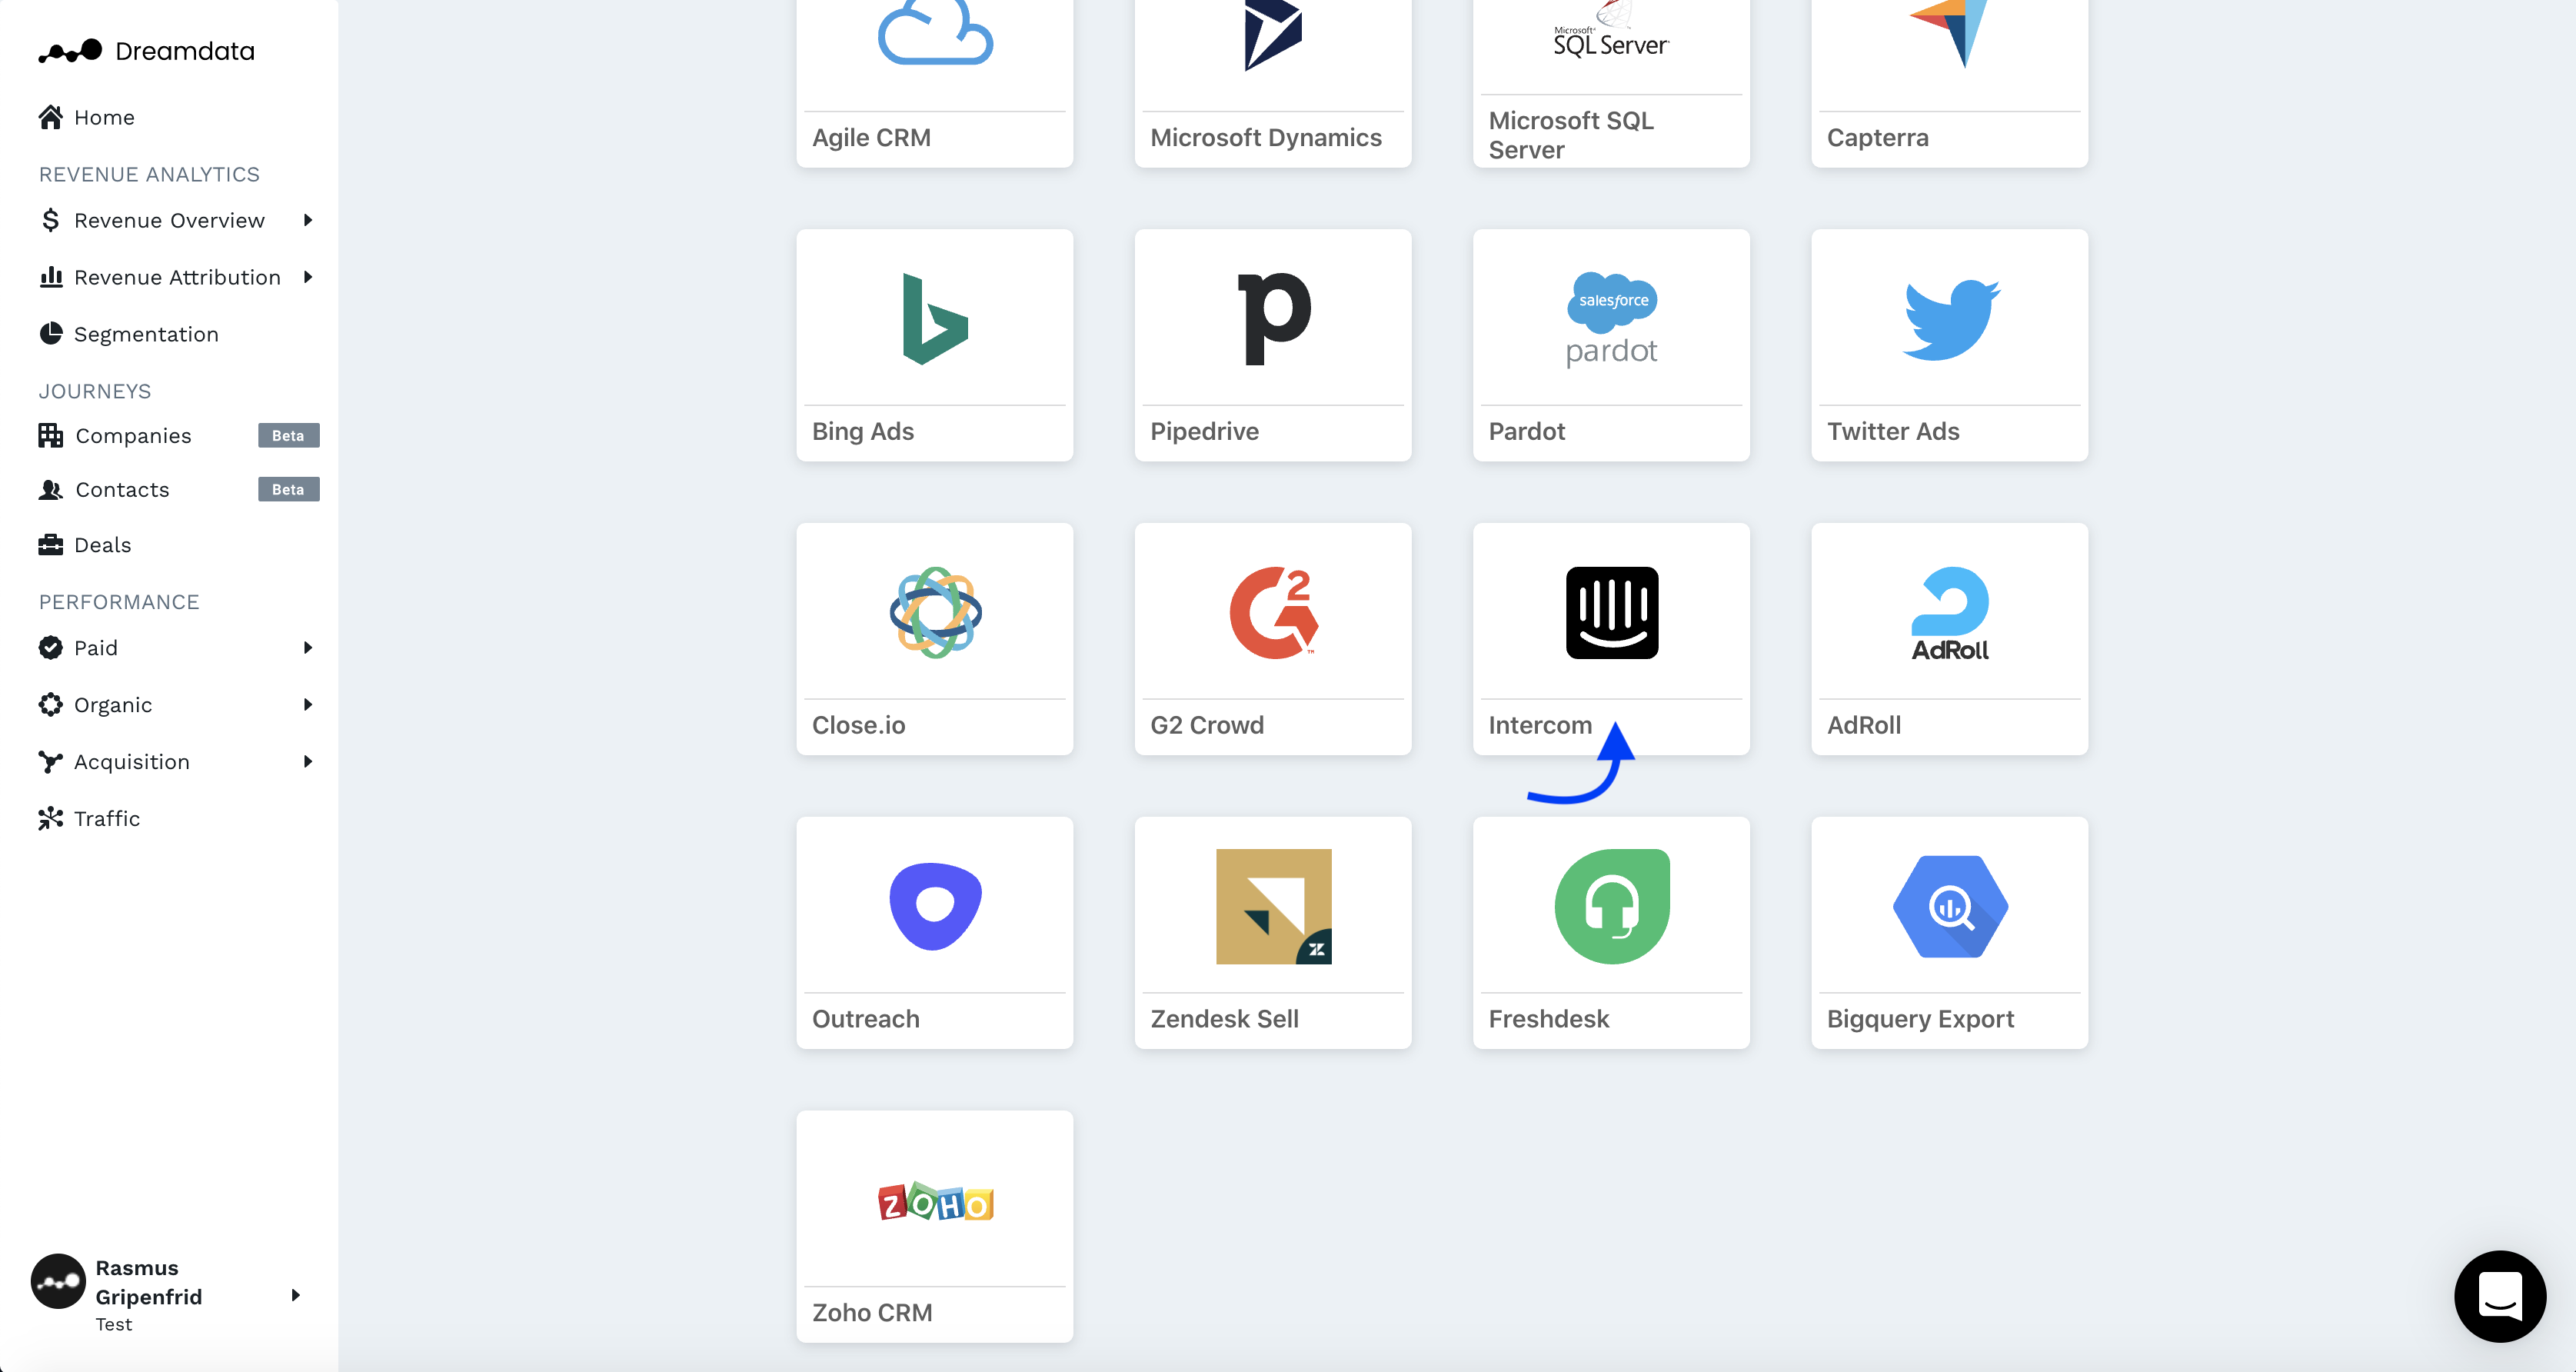Click the Deals briefcase icon

point(50,544)
